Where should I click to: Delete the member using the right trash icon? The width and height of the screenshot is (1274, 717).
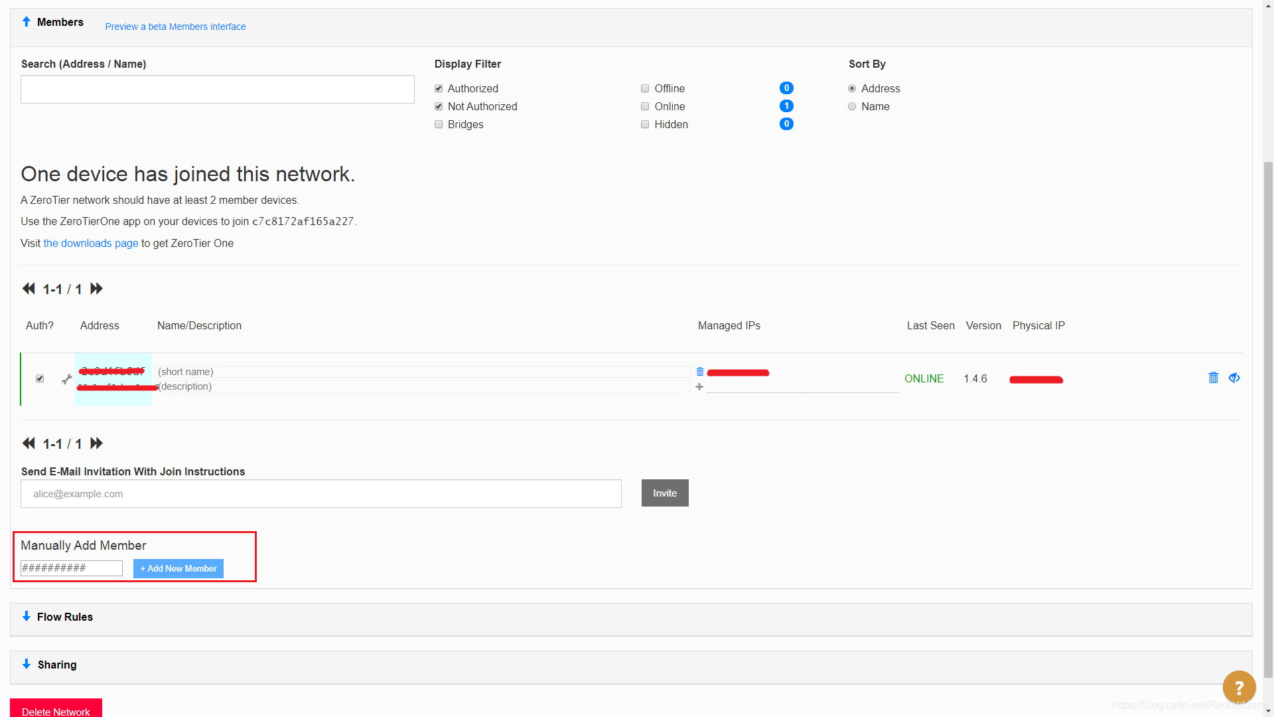click(1214, 378)
